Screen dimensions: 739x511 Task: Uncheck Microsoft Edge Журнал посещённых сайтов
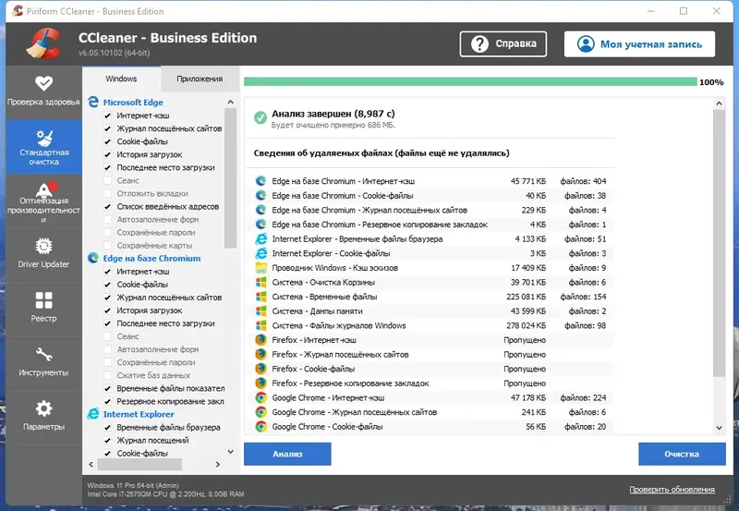[x=107, y=128]
